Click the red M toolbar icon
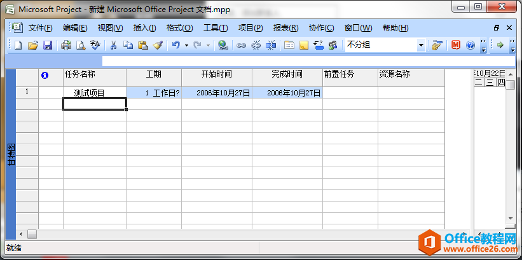Screen dimensions: 522x260 [456, 45]
